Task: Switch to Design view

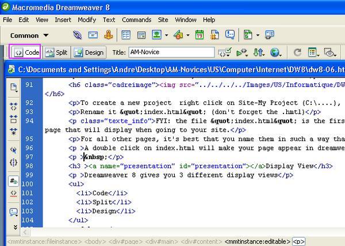Action: (89, 52)
